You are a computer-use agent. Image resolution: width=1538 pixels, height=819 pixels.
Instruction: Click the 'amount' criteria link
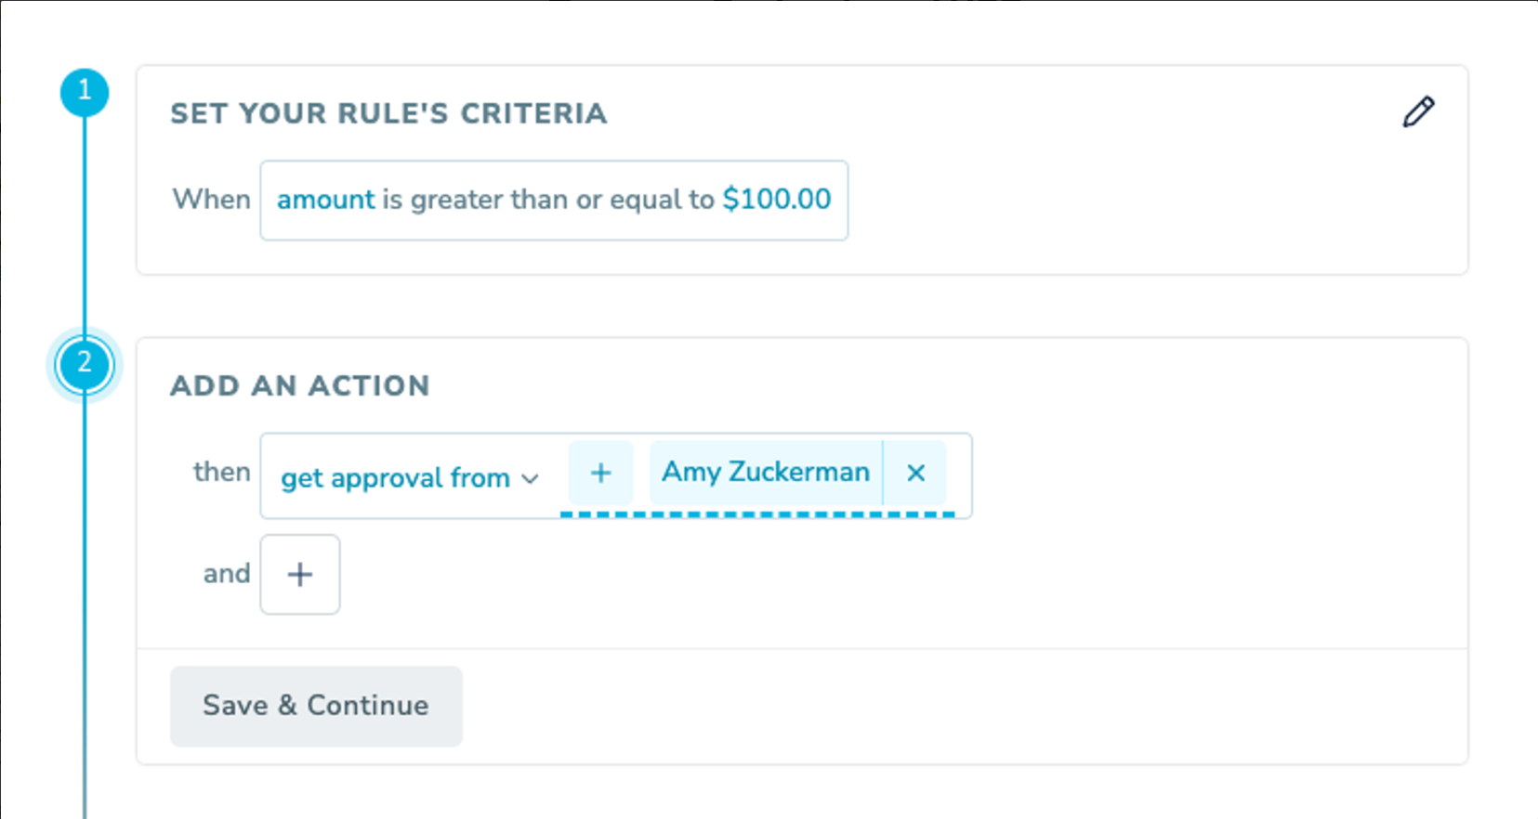tap(326, 200)
